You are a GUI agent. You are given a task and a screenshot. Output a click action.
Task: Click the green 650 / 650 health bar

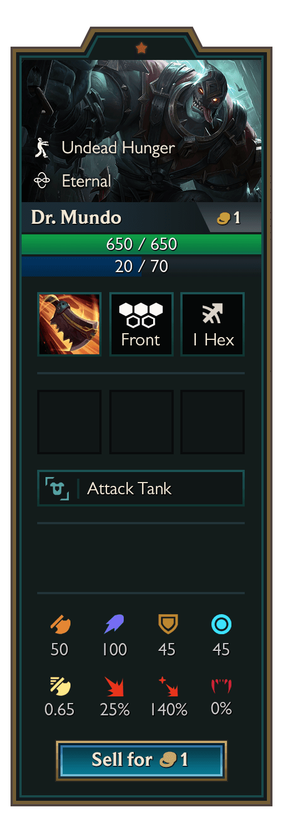141,244
